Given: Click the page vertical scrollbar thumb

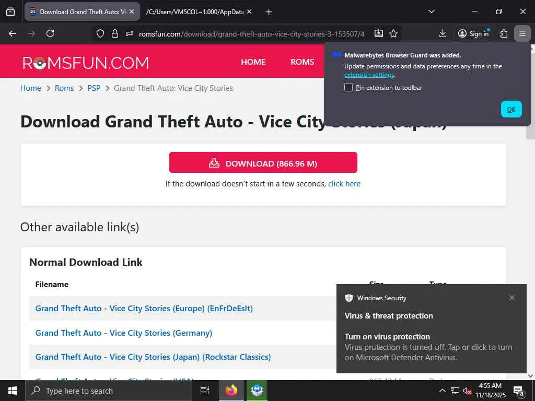Looking at the screenshot, I should [x=530, y=96].
